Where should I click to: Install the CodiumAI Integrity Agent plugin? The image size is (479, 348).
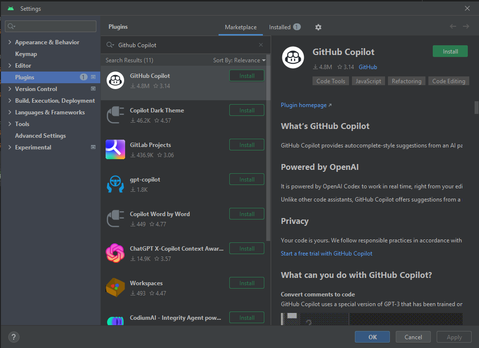[246, 317]
